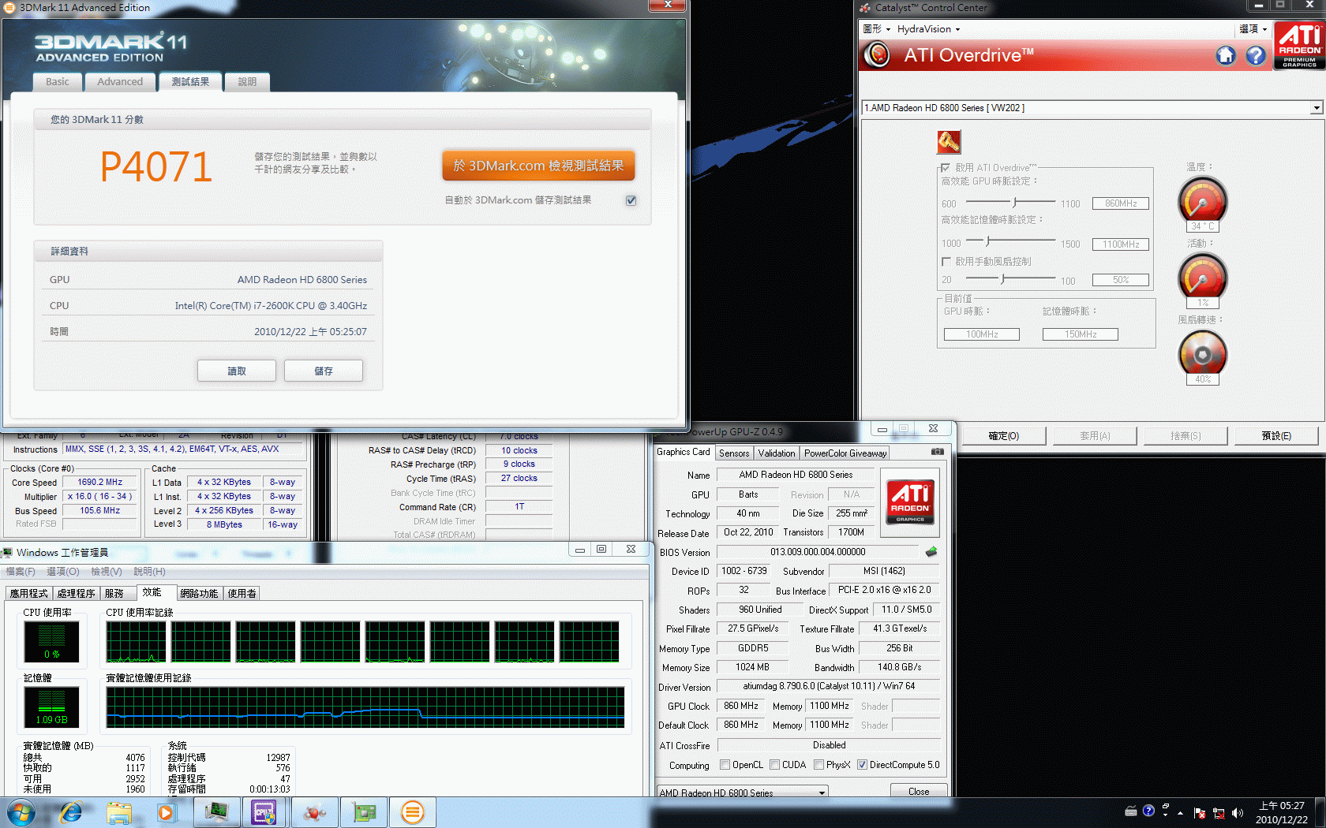Toggle auto-save results to 3DMark.com checkbox

[x=631, y=200]
